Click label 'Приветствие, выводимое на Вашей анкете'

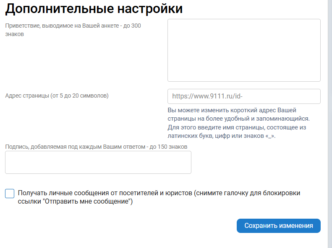(x=62, y=26)
